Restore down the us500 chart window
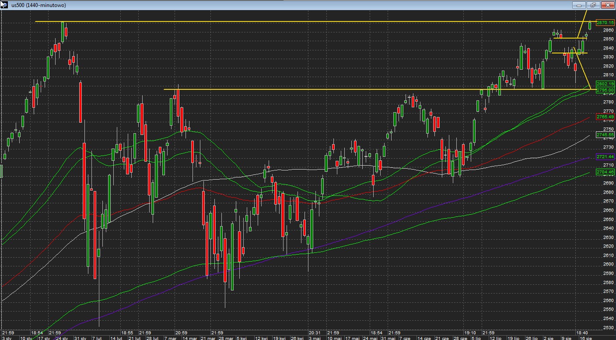The height and width of the screenshot is (340, 616). tap(593, 5)
